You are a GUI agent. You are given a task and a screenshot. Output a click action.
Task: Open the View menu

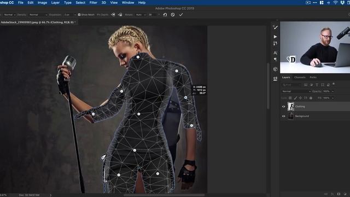pos(114,3)
